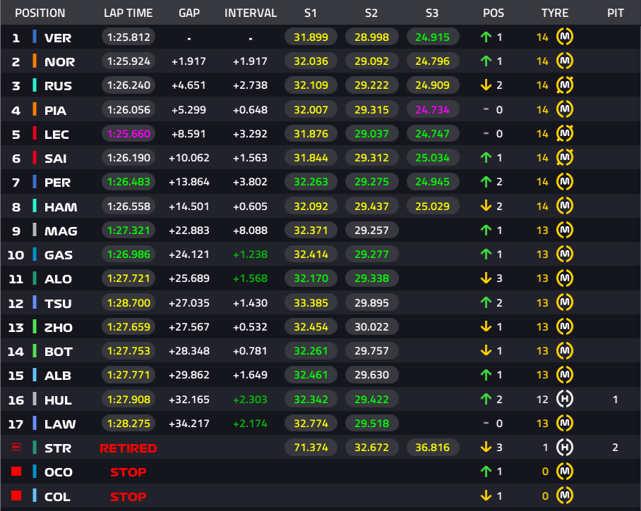Click the RETIRED status for STR
The image size is (641, 511).
(128, 448)
